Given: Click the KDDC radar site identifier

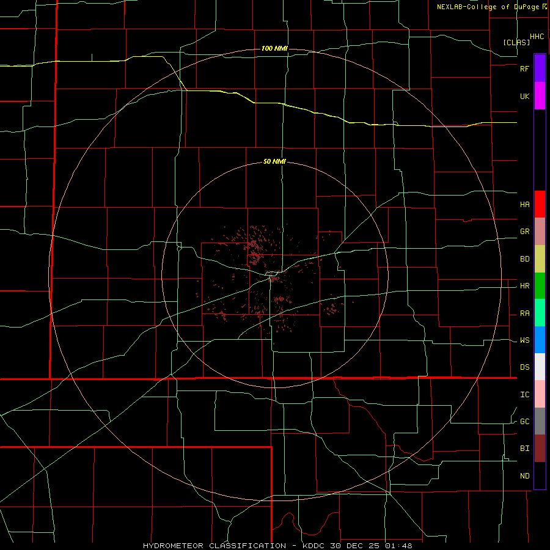Looking at the screenshot, I should (x=312, y=546).
